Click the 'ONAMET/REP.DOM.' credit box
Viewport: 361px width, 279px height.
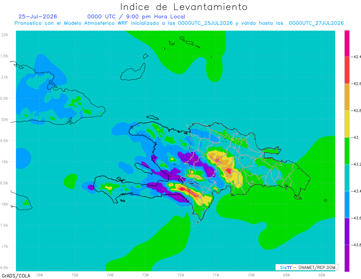307,267
